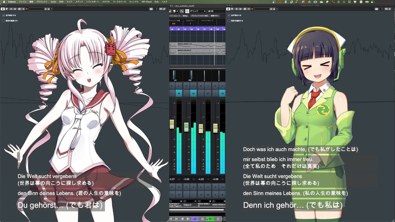395x222 pixels.
Task: Enable second checkbox in left plugin window
Action: coord(4,21)
